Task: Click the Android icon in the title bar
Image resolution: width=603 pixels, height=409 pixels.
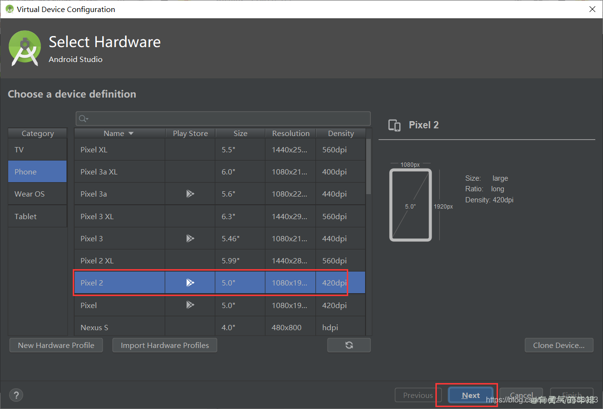Action: 9,9
